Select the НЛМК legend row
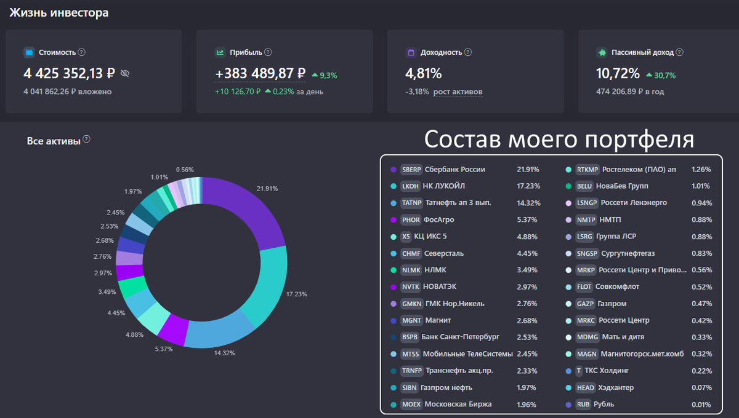 464,270
